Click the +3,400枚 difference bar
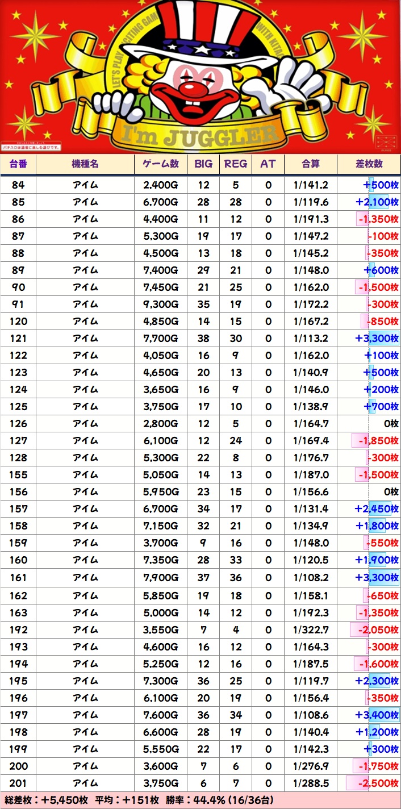The image size is (401, 809). (377, 715)
